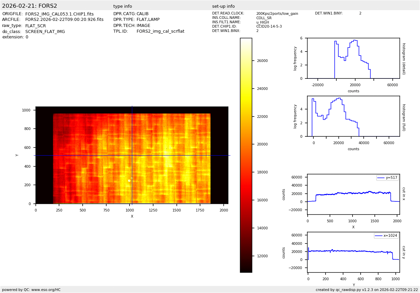
Task: Click the 'set-up info' section header
Action: [x=223, y=6]
